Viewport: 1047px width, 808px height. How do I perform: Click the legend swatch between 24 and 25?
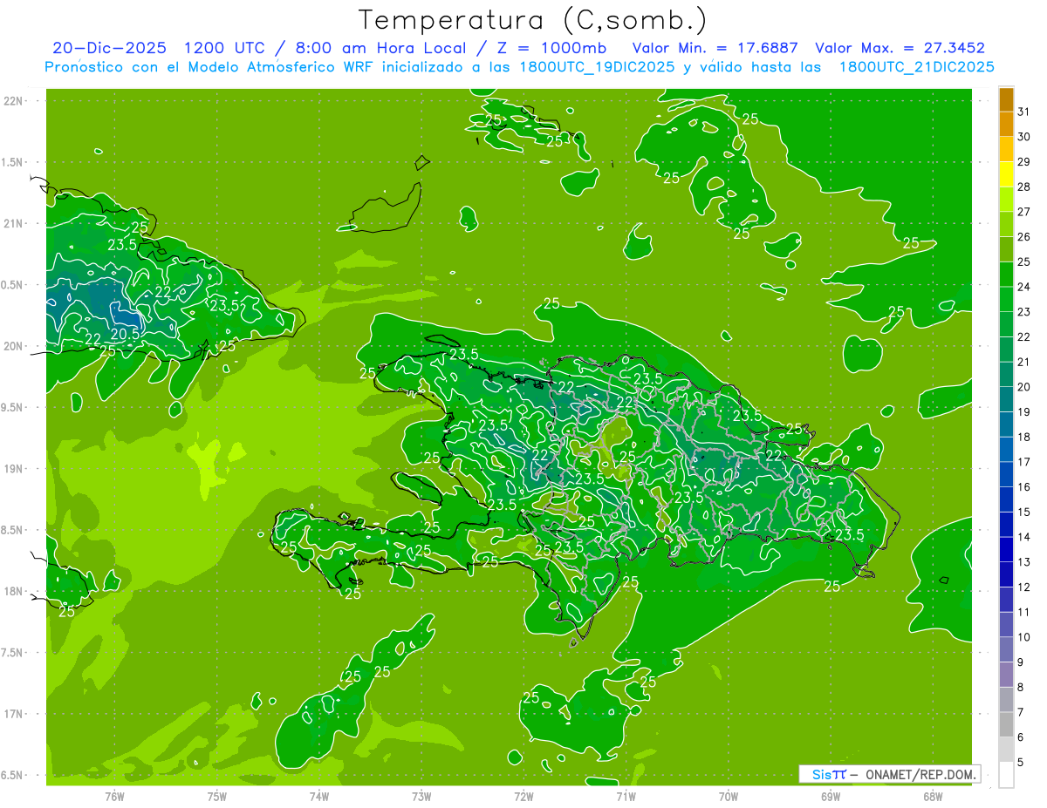pyautogui.click(x=1007, y=275)
